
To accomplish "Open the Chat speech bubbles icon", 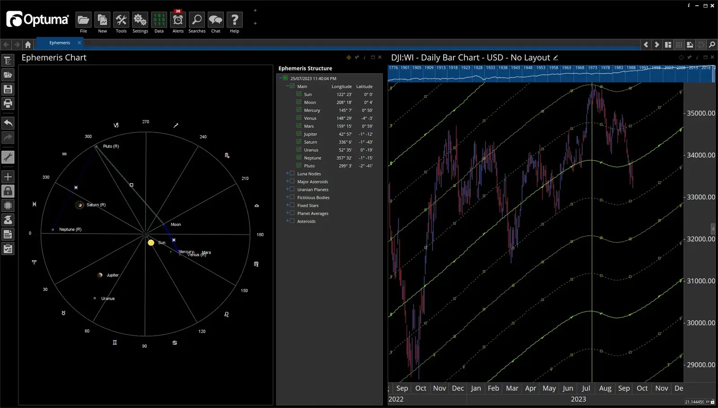I will point(216,20).
